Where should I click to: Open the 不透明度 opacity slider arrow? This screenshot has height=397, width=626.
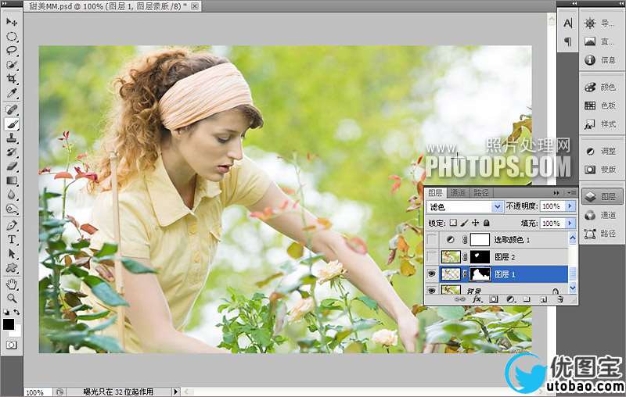[x=570, y=206]
